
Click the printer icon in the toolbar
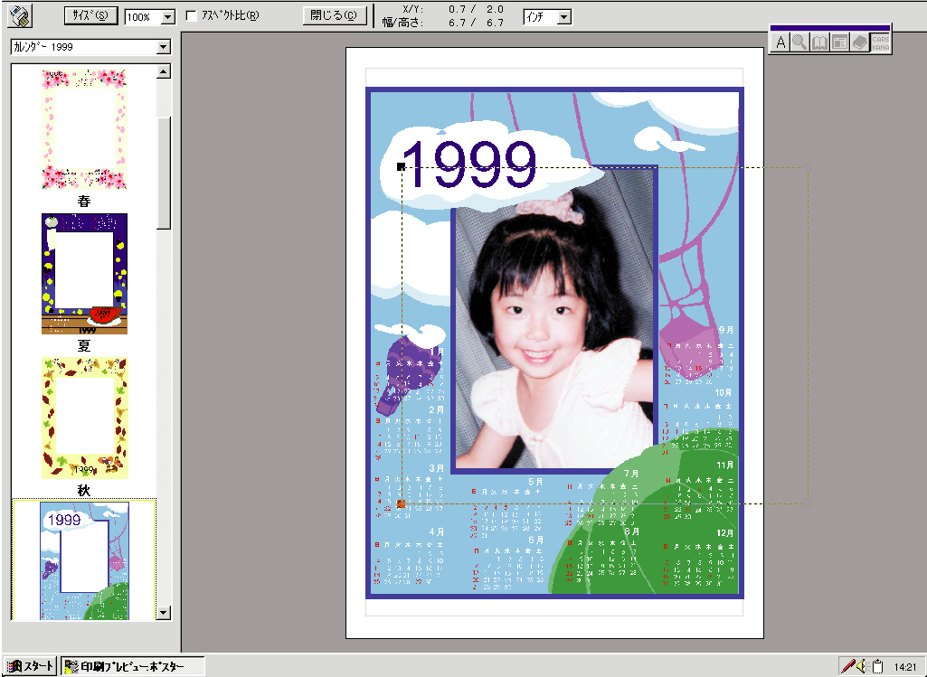point(20,16)
